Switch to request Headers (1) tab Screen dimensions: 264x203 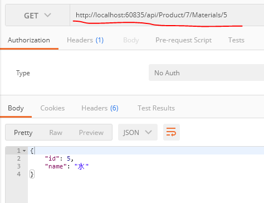[x=85, y=40]
